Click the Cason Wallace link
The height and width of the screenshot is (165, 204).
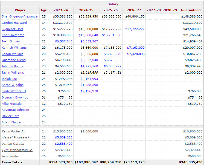[13, 54]
